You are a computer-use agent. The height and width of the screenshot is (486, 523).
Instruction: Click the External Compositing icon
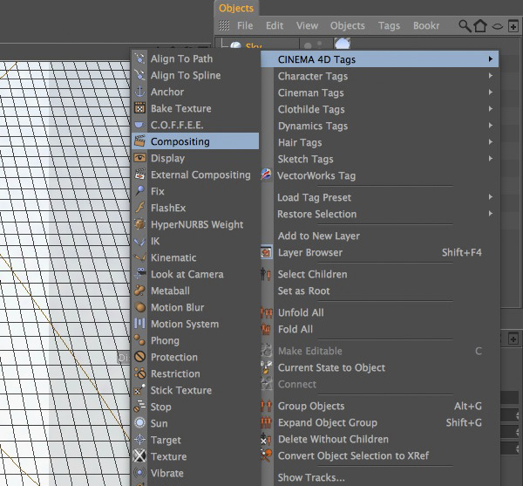click(x=139, y=175)
